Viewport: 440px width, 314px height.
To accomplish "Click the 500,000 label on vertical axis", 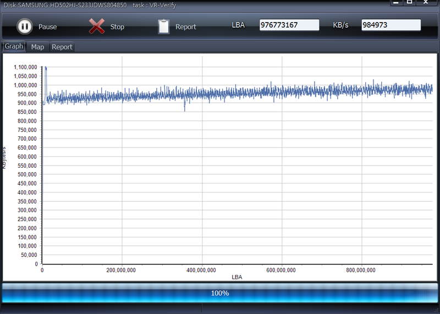I will [25, 175].
